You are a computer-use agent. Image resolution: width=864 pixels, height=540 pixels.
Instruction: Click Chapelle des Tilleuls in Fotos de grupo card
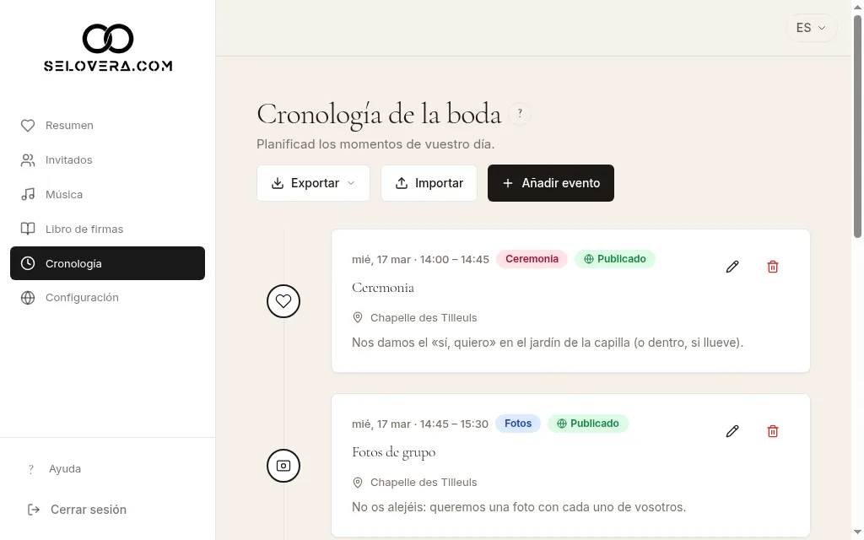(x=424, y=483)
